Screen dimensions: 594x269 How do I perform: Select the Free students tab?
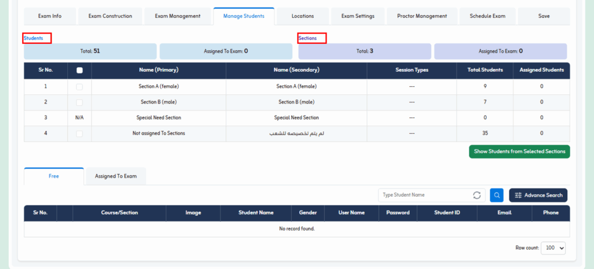point(54,176)
